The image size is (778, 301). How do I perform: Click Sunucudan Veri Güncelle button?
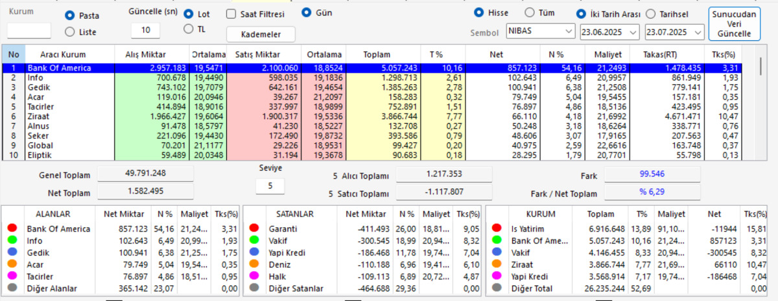[x=735, y=23]
